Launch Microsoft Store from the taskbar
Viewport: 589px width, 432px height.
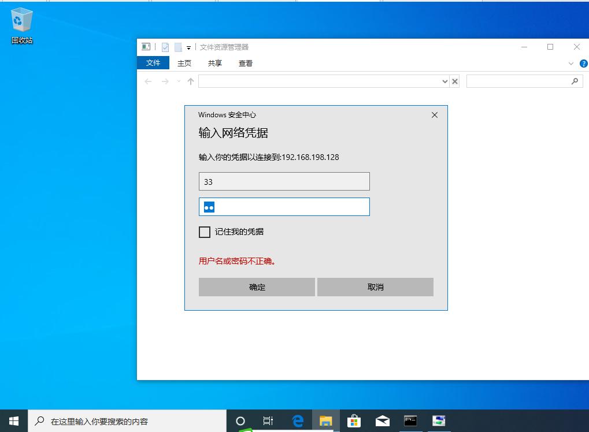click(x=354, y=420)
